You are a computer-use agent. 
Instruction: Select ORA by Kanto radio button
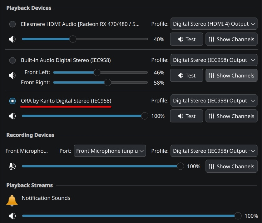(12, 101)
